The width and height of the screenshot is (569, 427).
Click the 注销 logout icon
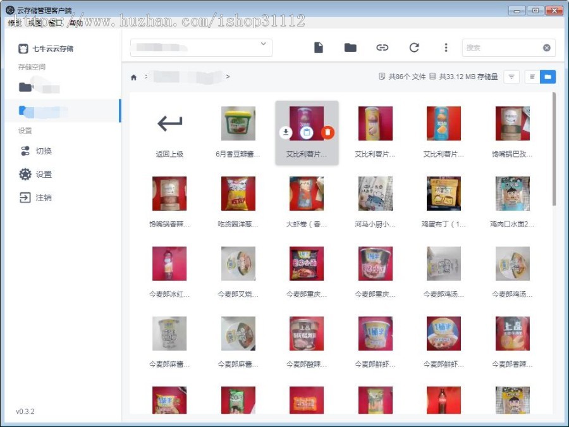point(25,197)
